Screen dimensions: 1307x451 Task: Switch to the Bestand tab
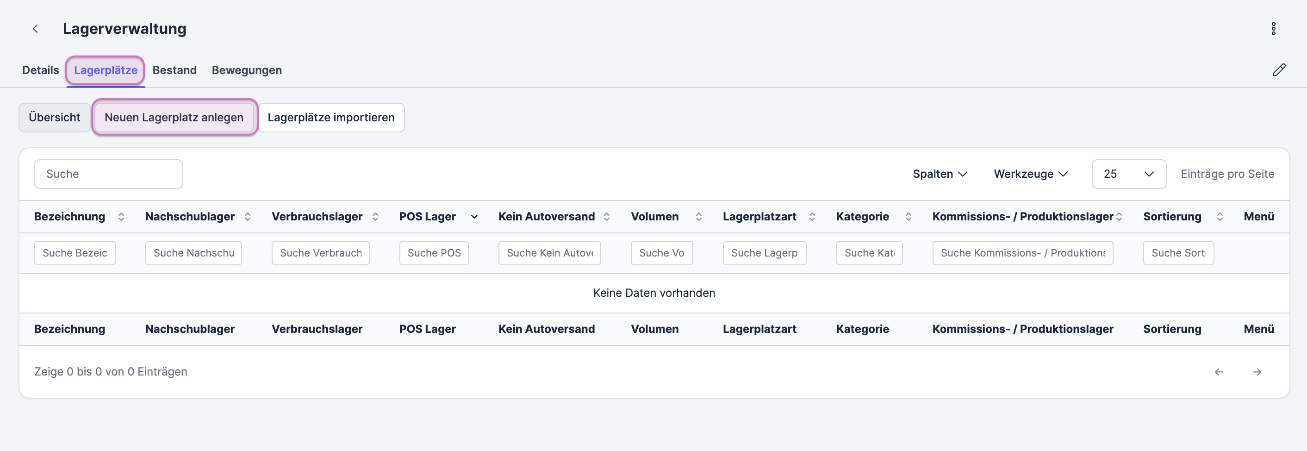[174, 70]
